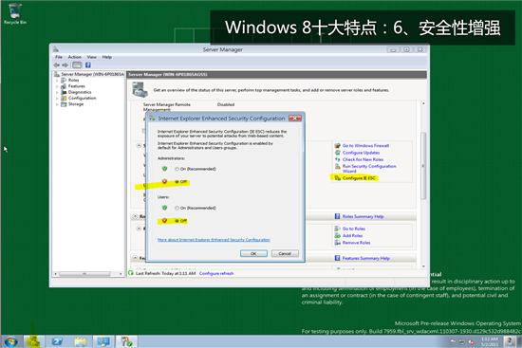Expand the Configuration tree node
Viewport: 522px width, 348px height.
click(x=57, y=99)
